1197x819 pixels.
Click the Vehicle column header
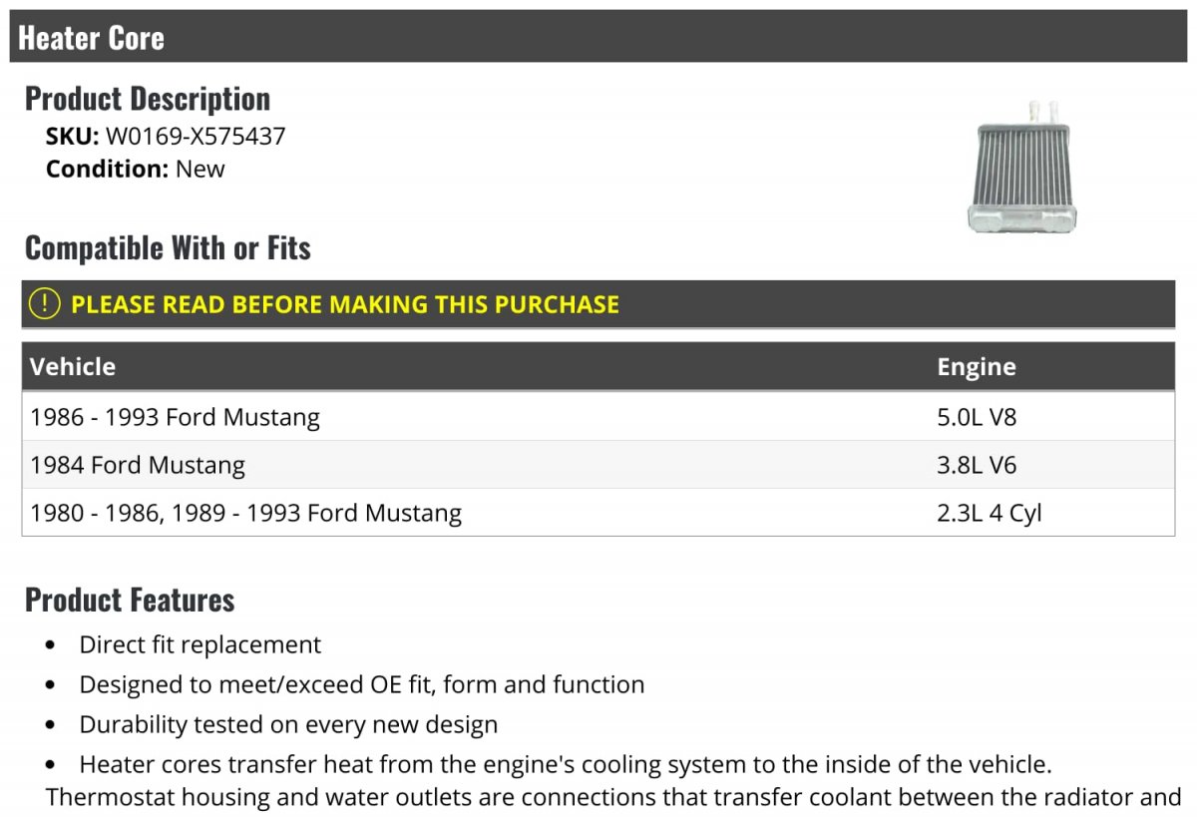(x=73, y=366)
